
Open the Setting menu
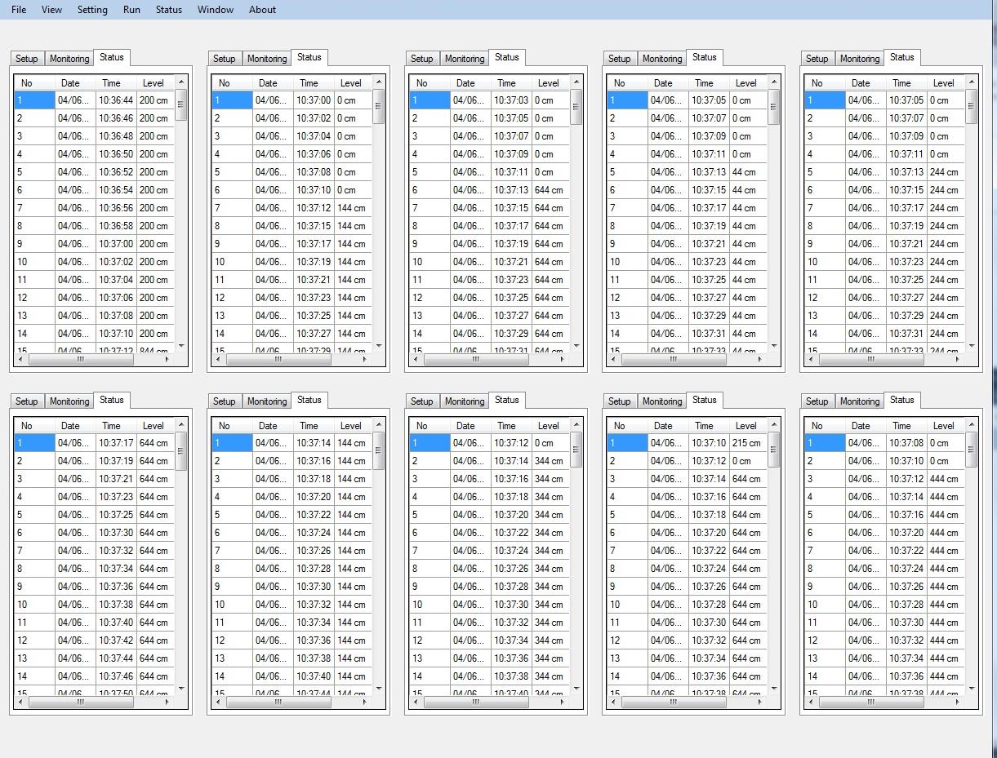tap(92, 10)
